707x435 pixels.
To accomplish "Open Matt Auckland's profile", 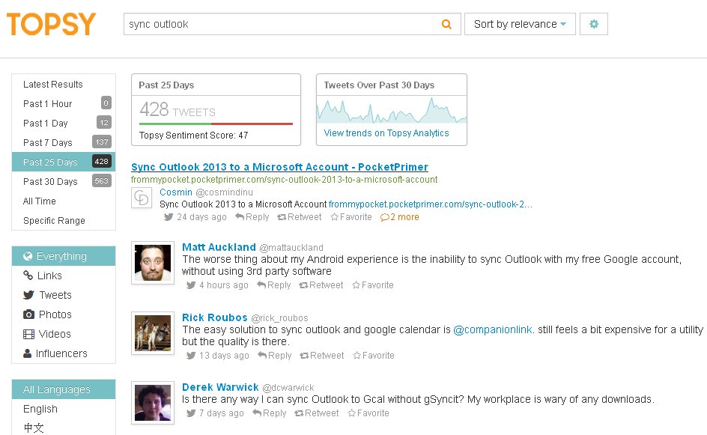I will click(x=219, y=247).
